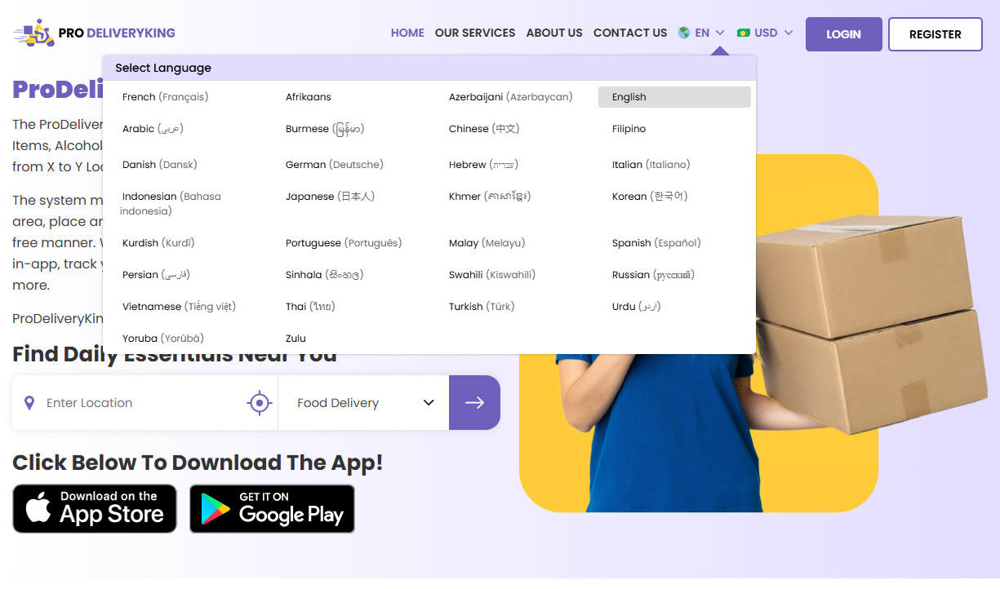Select Swahili (Kiswahili) language
The width and height of the screenshot is (1000, 589).
click(492, 275)
